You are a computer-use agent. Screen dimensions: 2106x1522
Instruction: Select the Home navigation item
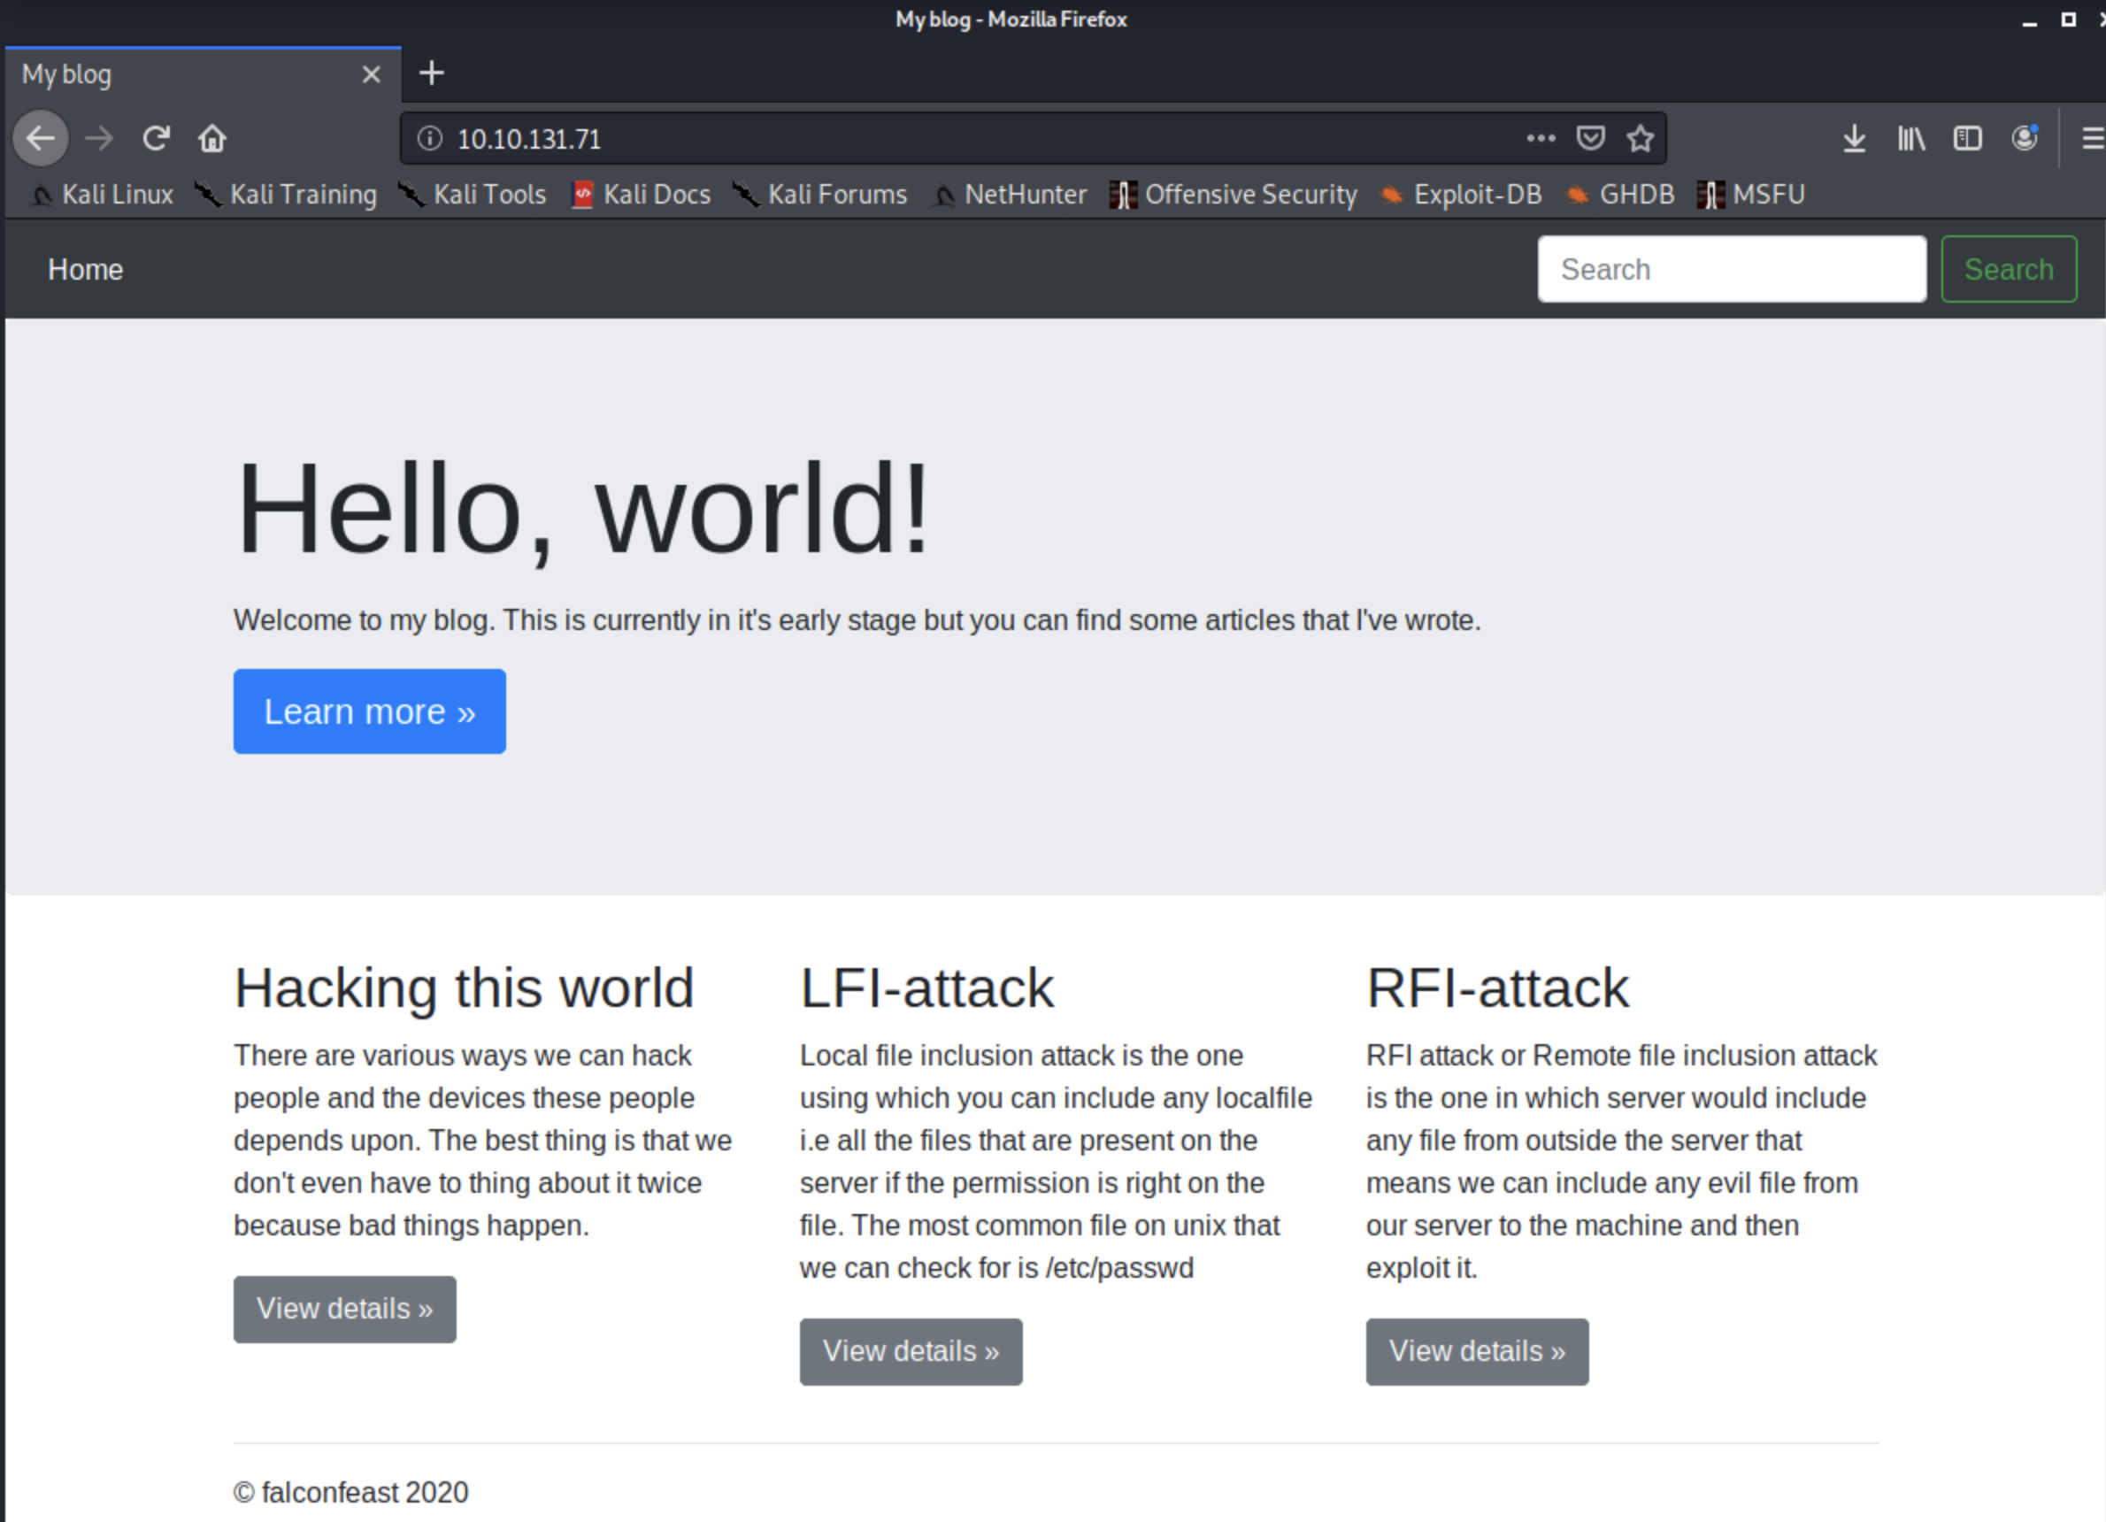[86, 269]
